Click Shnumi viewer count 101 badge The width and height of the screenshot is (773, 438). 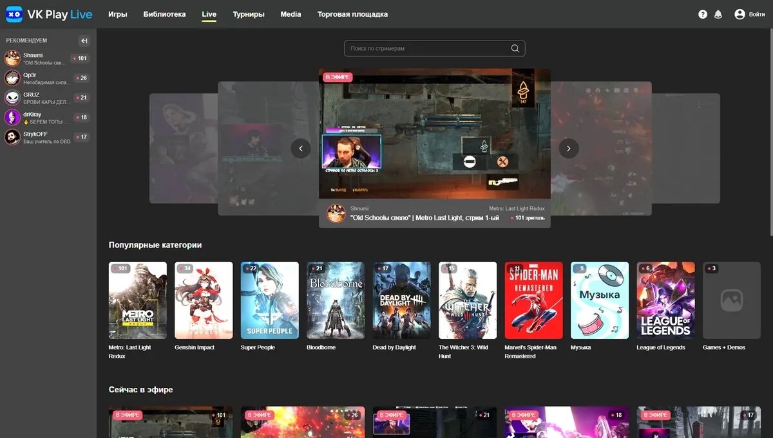pyautogui.click(x=80, y=59)
